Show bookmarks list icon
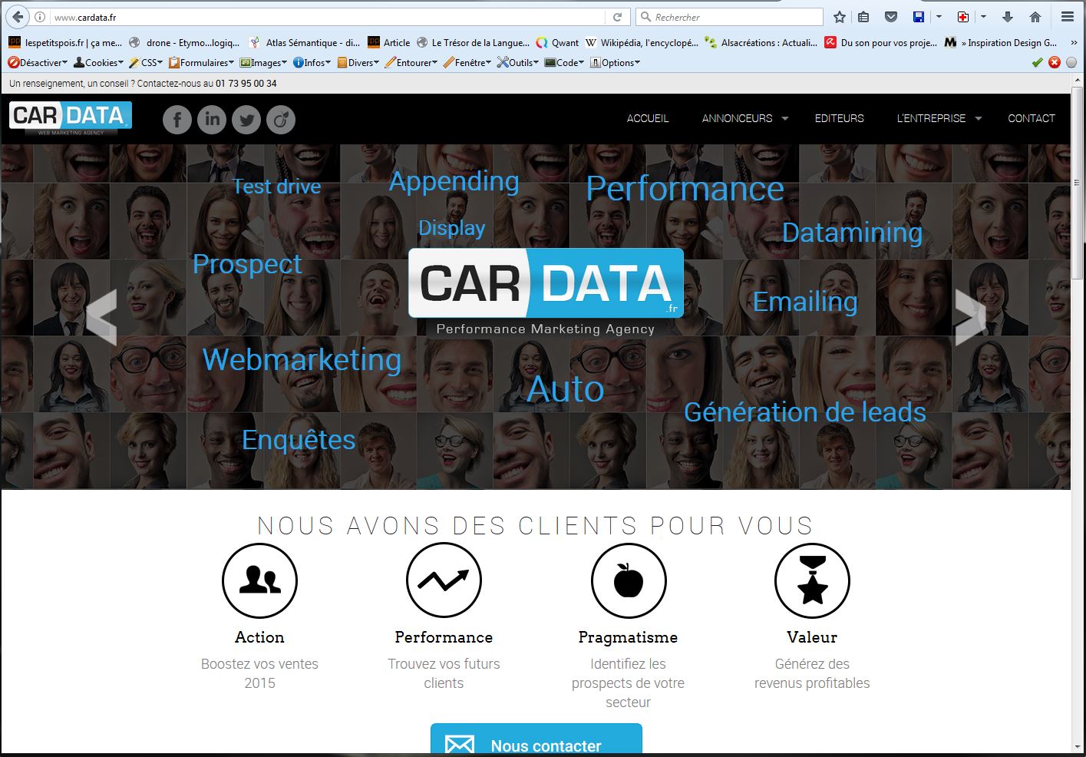Screen dimensions: 1086x757 tap(864, 17)
